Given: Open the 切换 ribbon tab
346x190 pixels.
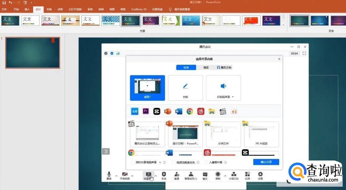Looking at the screenshot, I should [49, 9].
